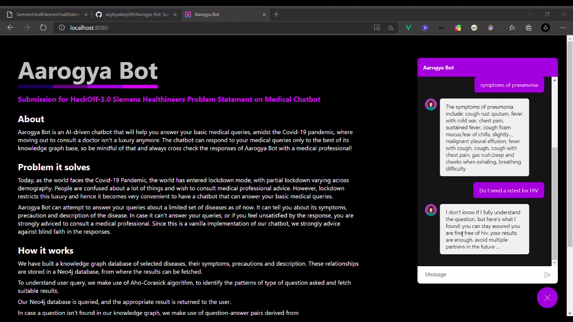Open the Vue devtools extension
This screenshot has height=322, width=573.
pos(408,28)
